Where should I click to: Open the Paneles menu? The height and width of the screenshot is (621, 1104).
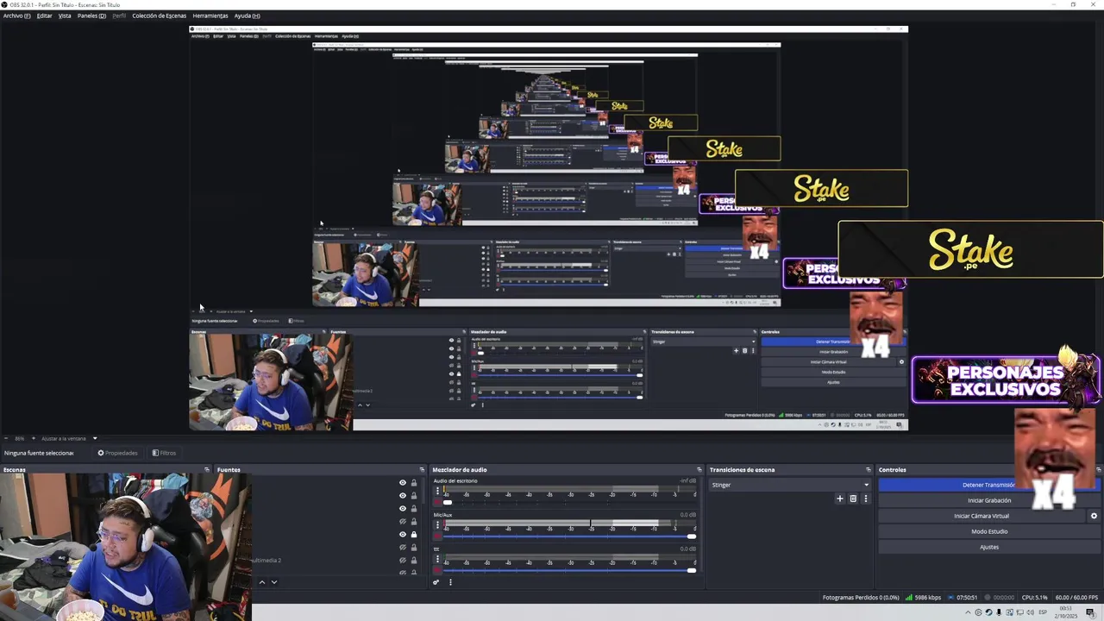91,16
